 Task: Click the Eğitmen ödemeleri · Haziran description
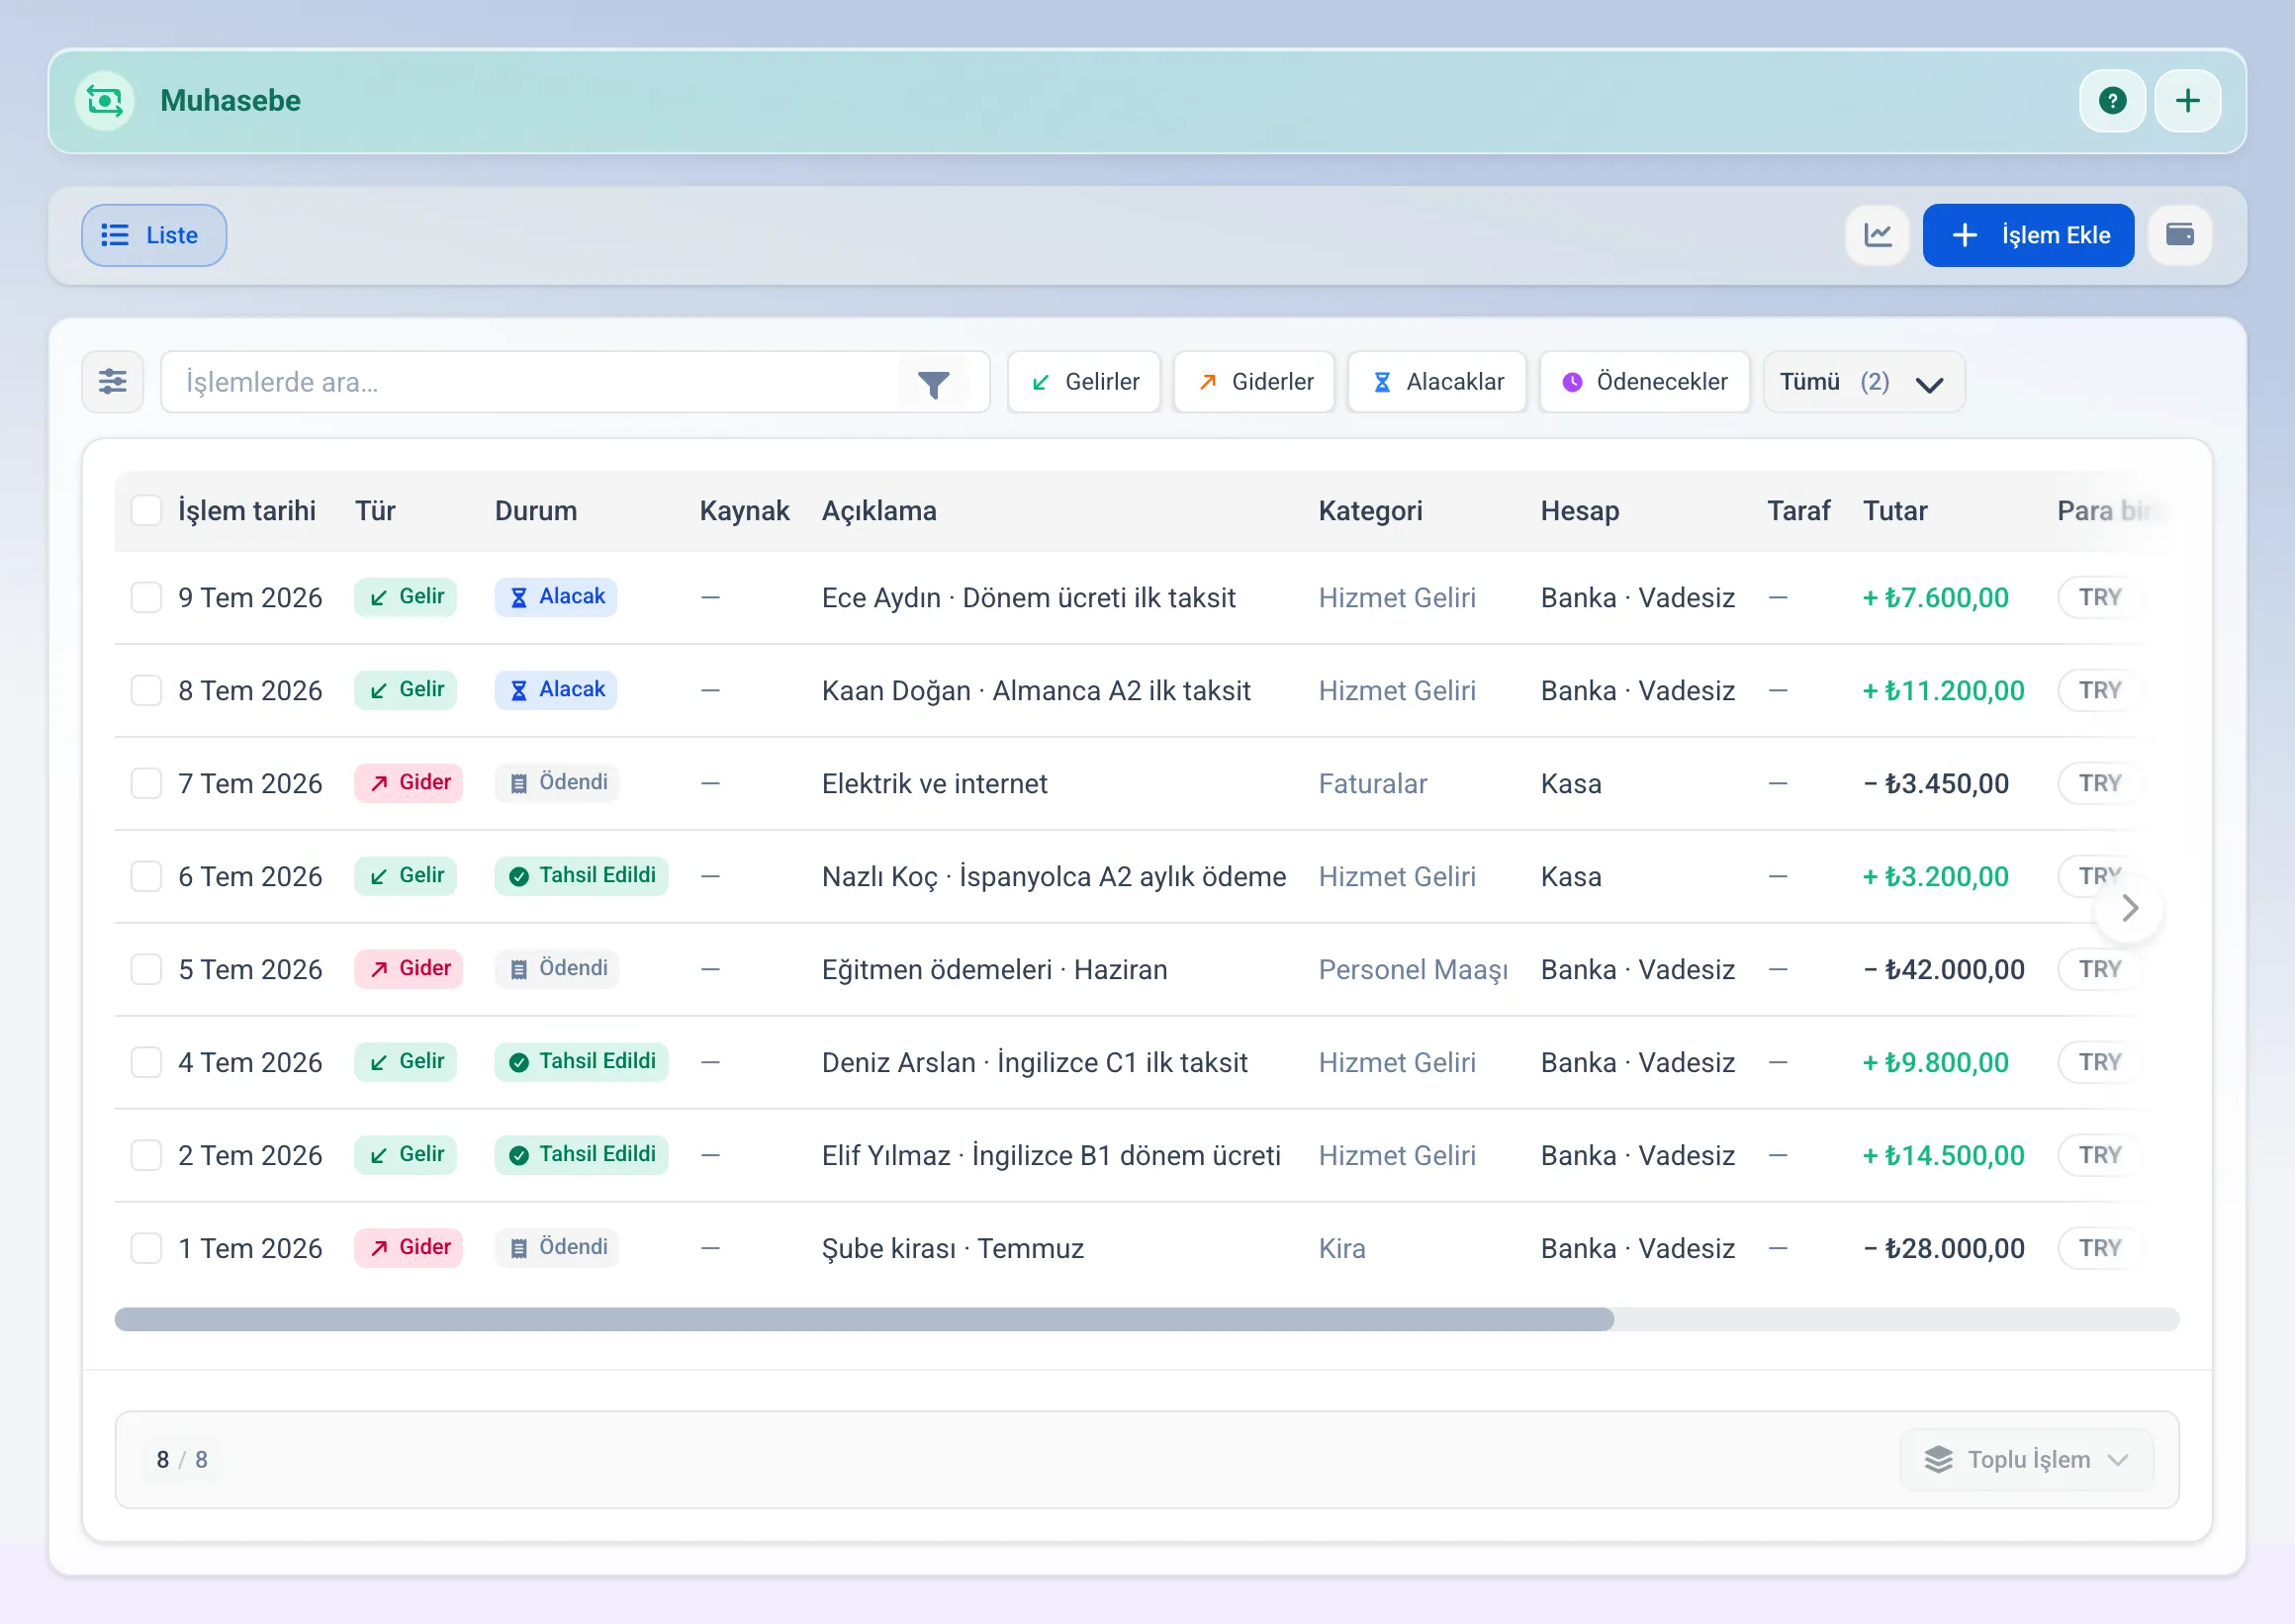click(x=994, y=970)
